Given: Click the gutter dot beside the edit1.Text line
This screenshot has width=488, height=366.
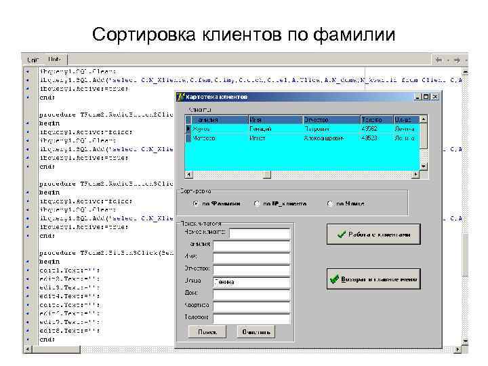Looking at the screenshot, I should click(x=28, y=270).
